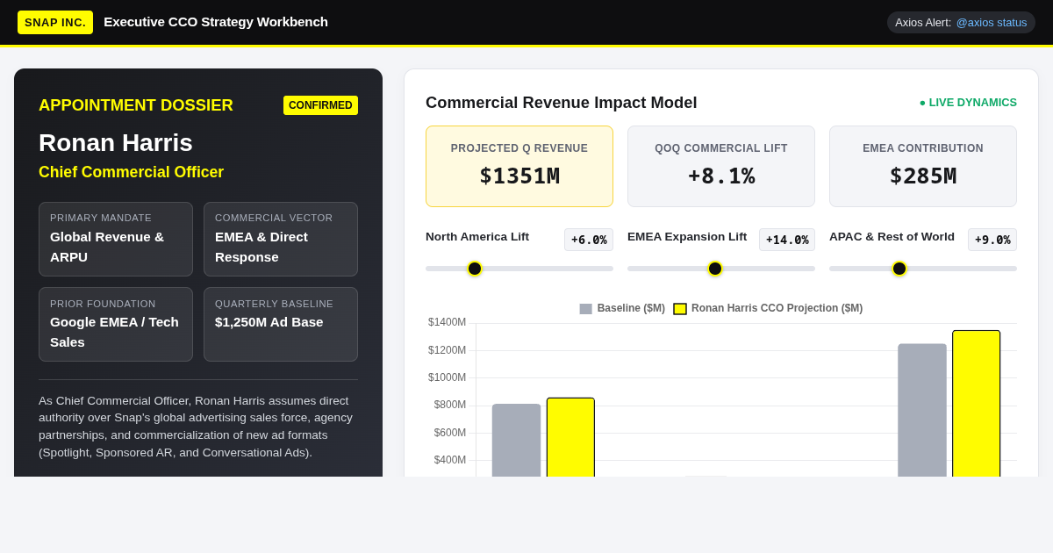1053x553 pixels.
Task: Click the Ronan Harris name heading
Action: click(x=116, y=143)
